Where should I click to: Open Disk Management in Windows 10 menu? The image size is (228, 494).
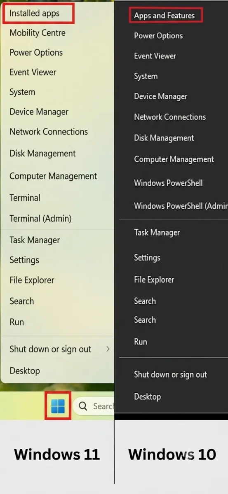(x=164, y=138)
